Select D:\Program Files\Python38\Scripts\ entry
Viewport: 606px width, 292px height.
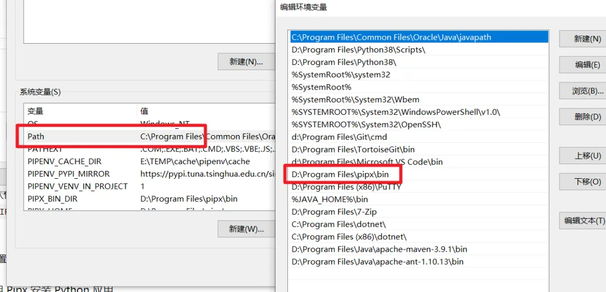(x=419, y=50)
